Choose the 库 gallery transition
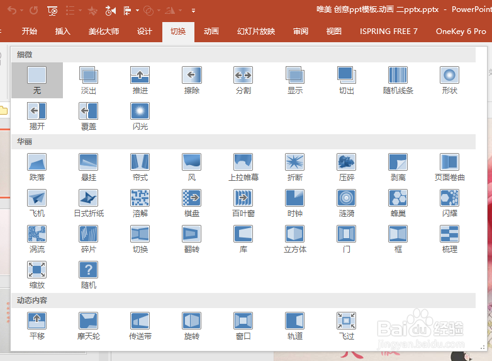The height and width of the screenshot is (361, 492). point(243,239)
